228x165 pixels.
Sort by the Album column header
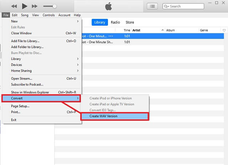coord(170,30)
